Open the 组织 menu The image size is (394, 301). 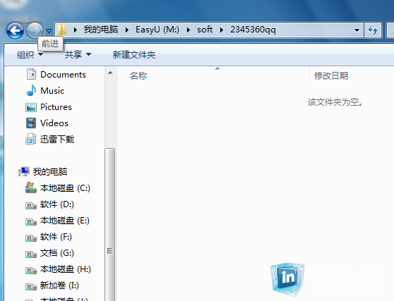[x=30, y=54]
